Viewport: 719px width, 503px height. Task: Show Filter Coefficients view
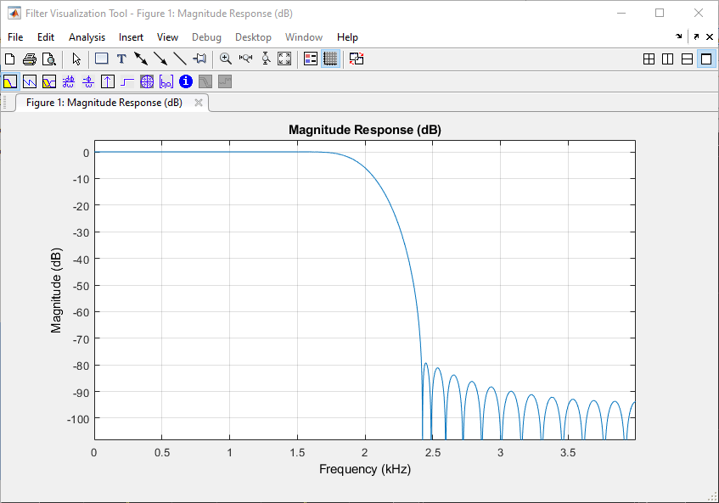click(166, 82)
